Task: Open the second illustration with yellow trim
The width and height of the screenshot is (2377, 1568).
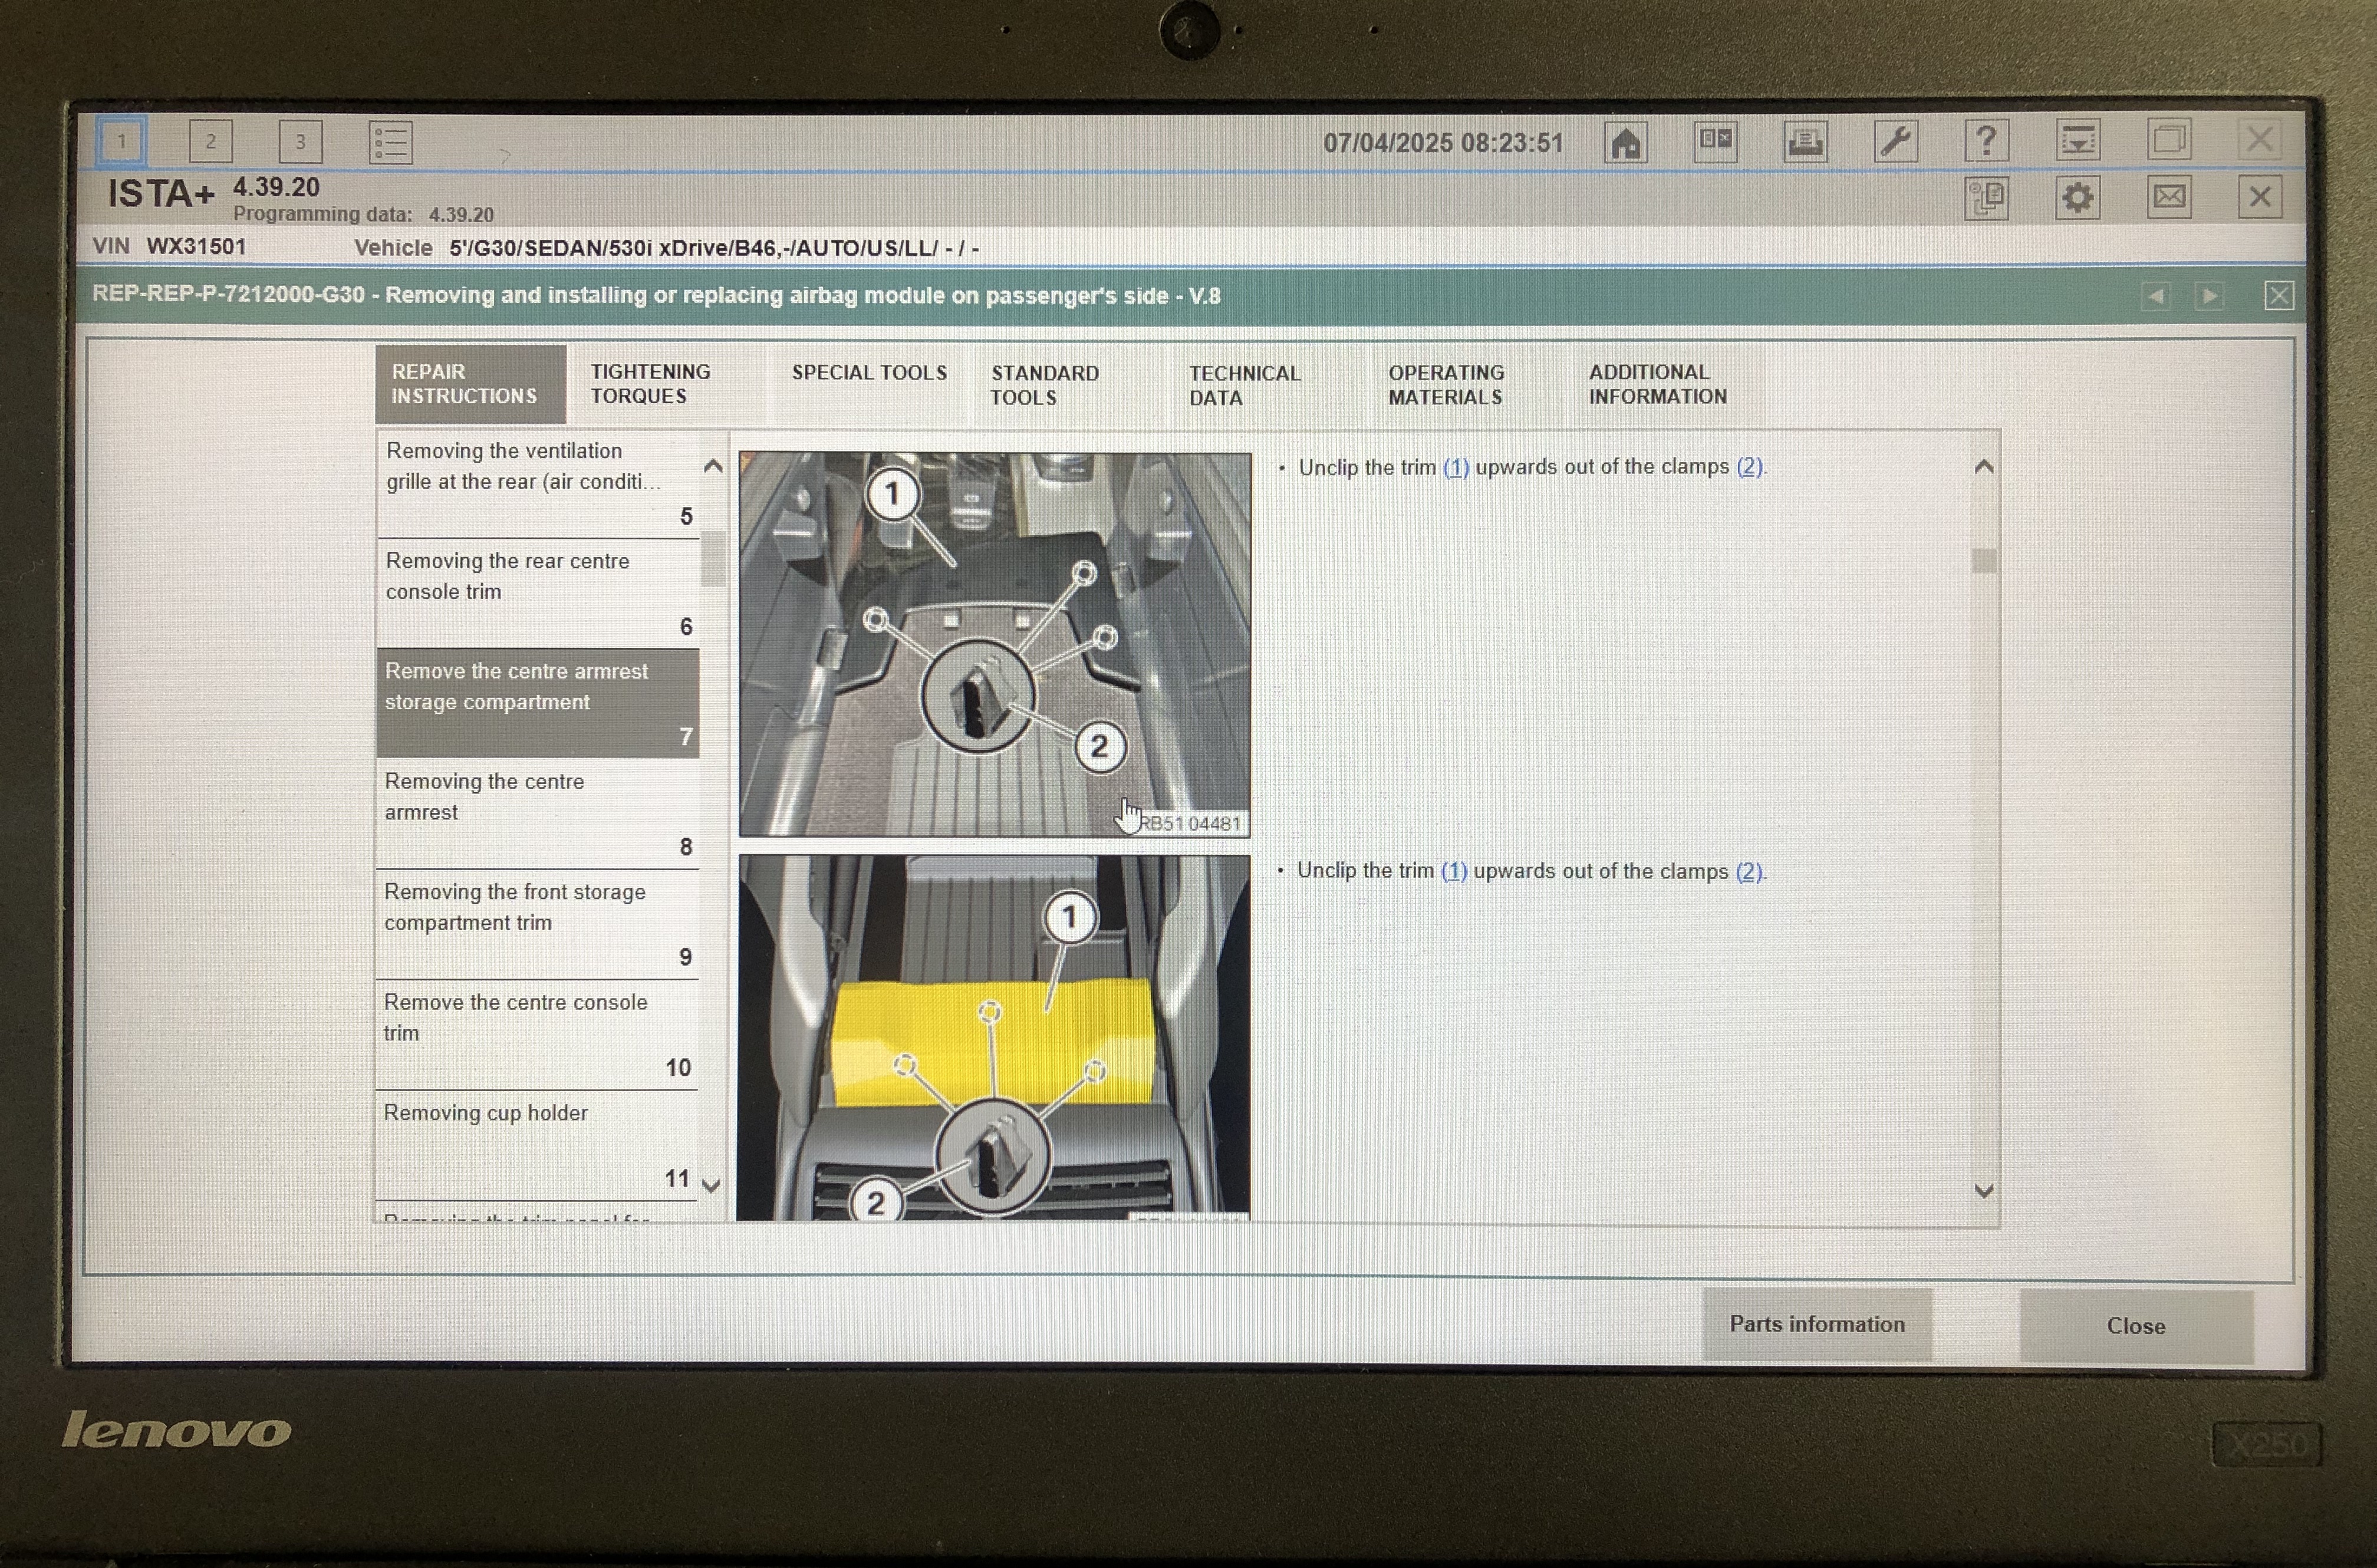Action: point(994,1038)
